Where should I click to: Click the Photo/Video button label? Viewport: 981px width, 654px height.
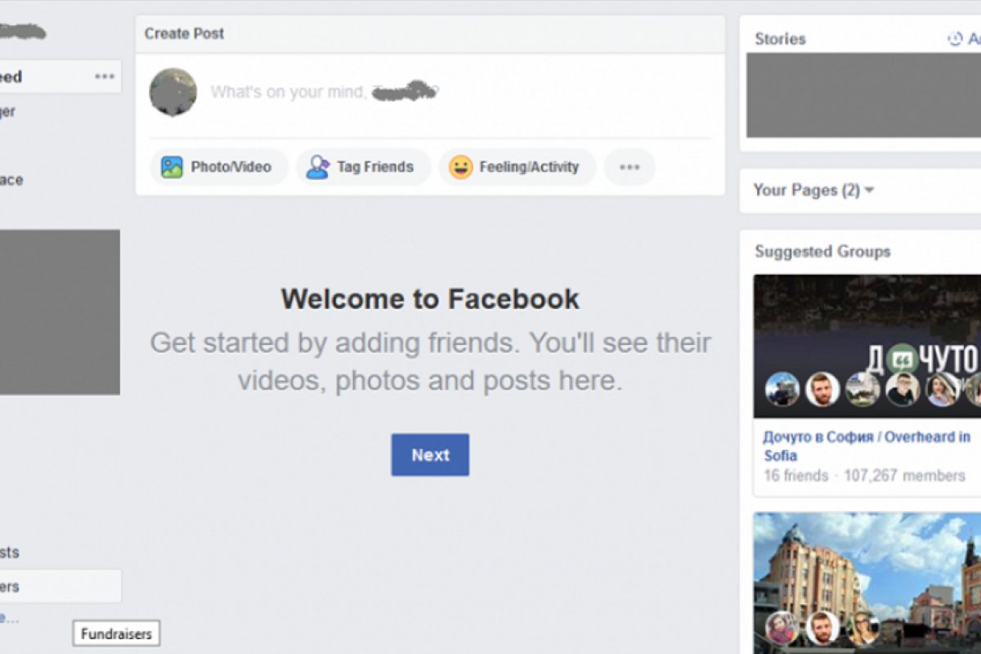click(x=231, y=167)
